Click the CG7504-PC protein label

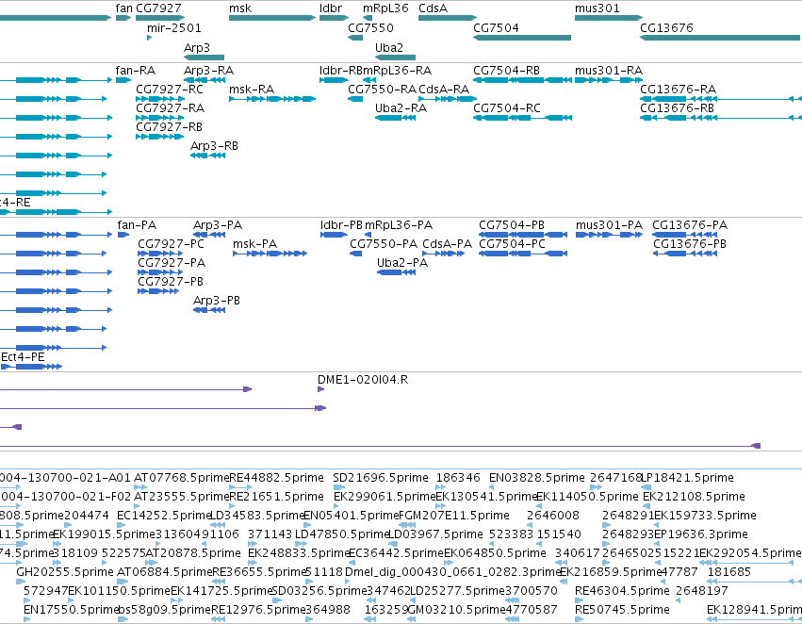(x=512, y=244)
